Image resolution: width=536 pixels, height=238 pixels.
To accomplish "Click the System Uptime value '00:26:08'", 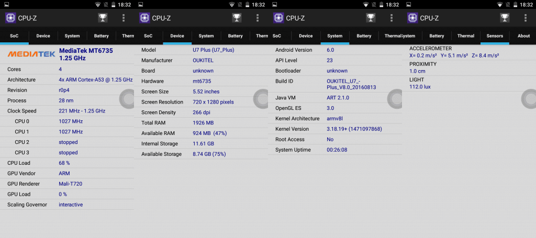I will click(337, 150).
